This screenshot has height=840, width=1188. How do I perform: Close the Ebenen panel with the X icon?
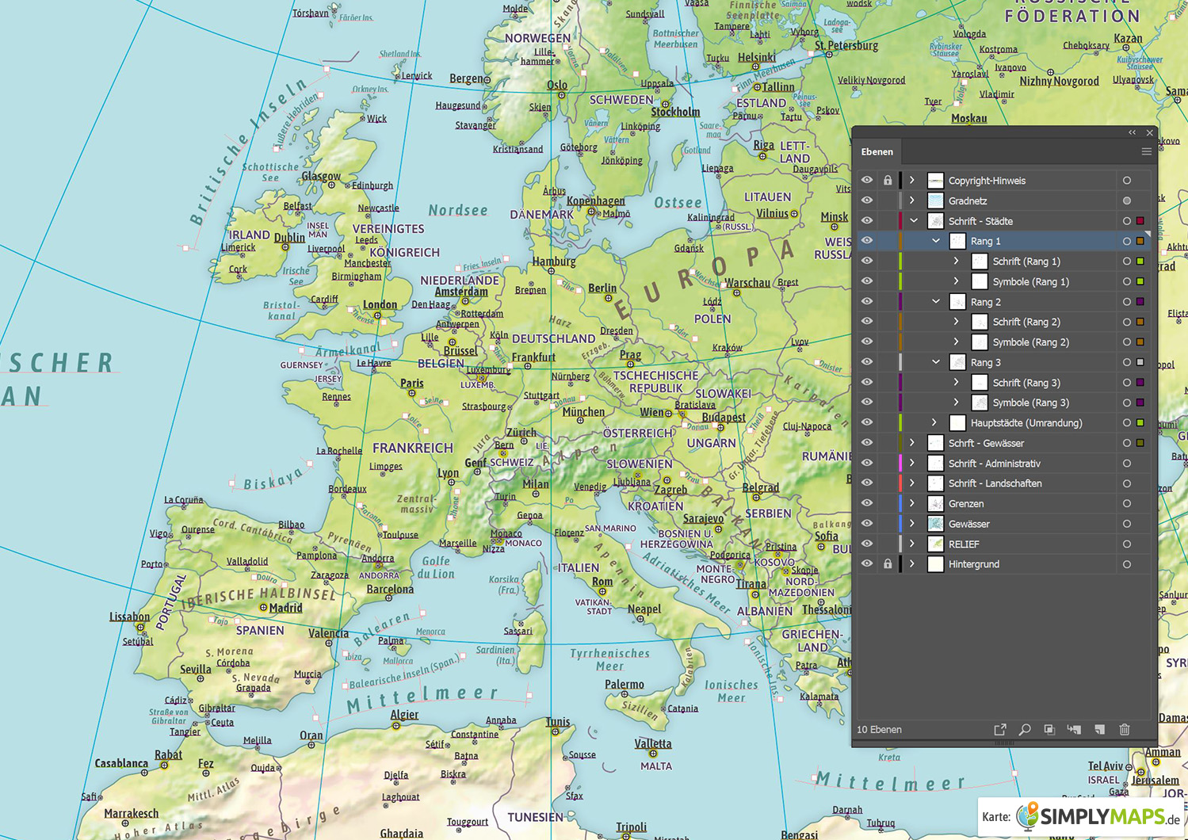(x=1149, y=132)
